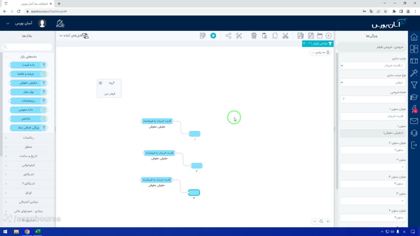Expand the منطق category
420x236 pixels.
(6, 147)
